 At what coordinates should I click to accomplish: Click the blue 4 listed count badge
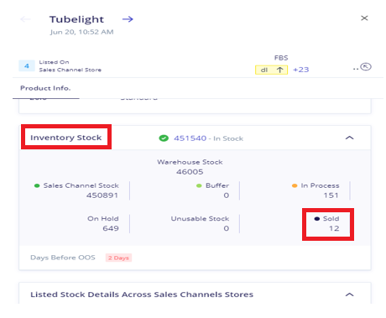click(x=27, y=66)
